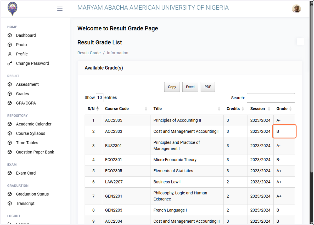Click the Assessment cube icon
Viewport: 314px width, 225px height.
pyautogui.click(x=10, y=84)
